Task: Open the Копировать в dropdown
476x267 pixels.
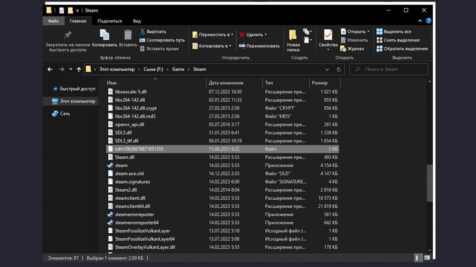Action: coord(212,46)
